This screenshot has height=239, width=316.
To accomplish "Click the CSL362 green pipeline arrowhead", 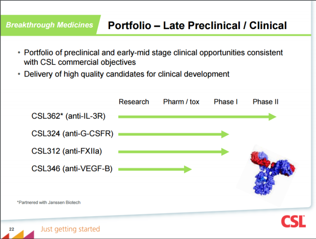I will [x=272, y=117].
